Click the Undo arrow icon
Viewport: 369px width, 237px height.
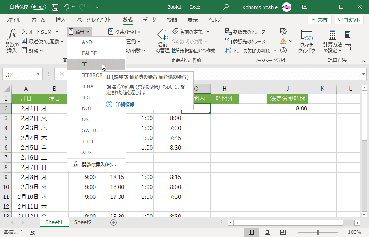[x=66, y=7]
